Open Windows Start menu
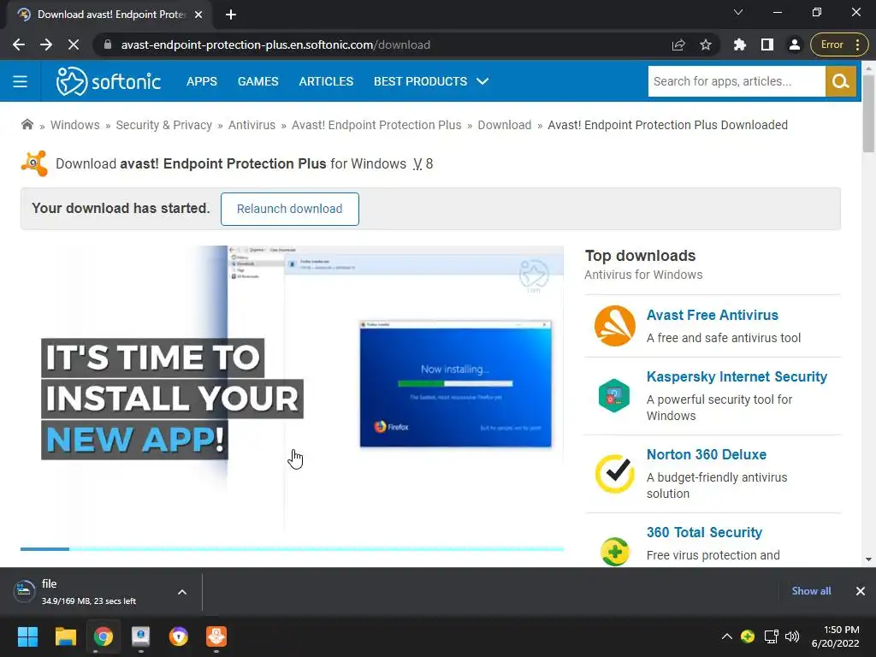Screen dimensions: 876x657 (x=27, y=636)
